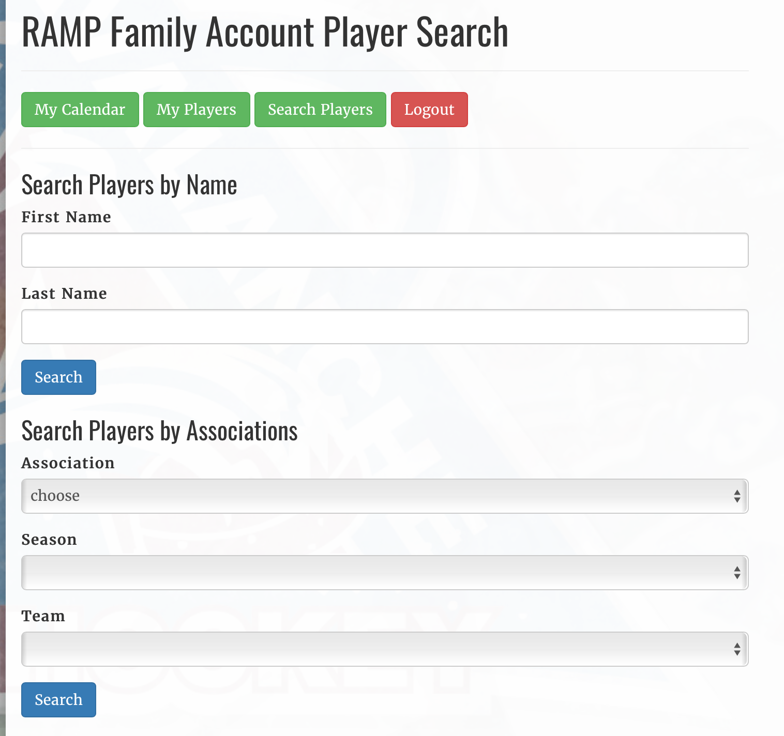Click the Team dropdown's up-down arrow icon
Screen dimensions: 784x736
pos(737,649)
